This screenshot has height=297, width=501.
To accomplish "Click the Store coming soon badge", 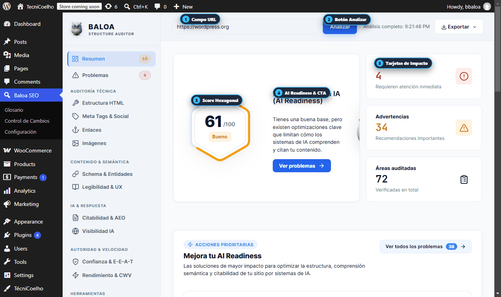I will 79,6.
